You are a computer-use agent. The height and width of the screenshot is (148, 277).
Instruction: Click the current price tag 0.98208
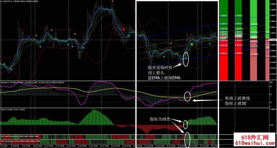point(273,40)
